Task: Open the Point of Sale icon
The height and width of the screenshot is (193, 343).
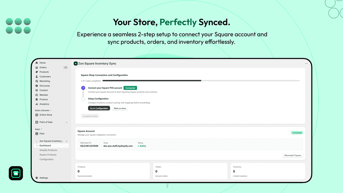Action: [x=36, y=122]
